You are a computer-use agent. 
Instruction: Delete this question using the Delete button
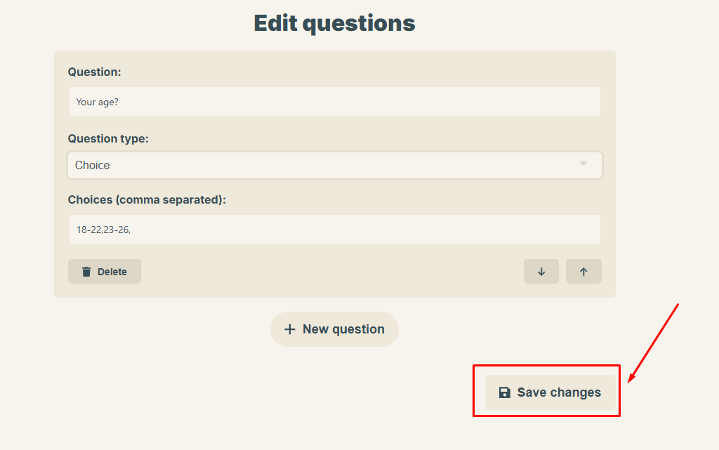105,271
